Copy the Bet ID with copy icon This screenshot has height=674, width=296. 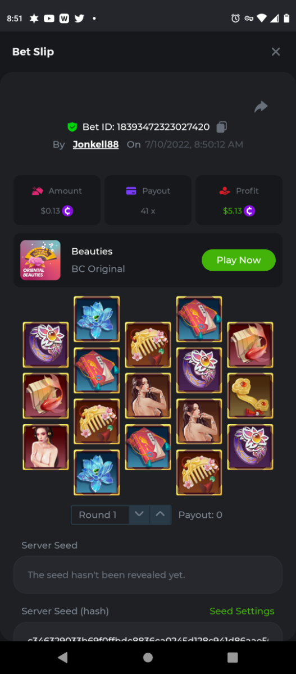pyautogui.click(x=222, y=127)
